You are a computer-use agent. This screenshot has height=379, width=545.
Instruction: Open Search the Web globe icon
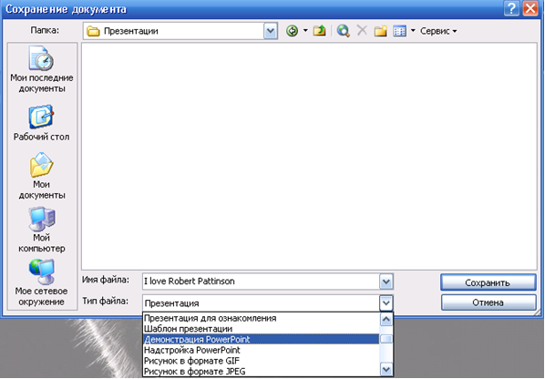[x=344, y=31]
